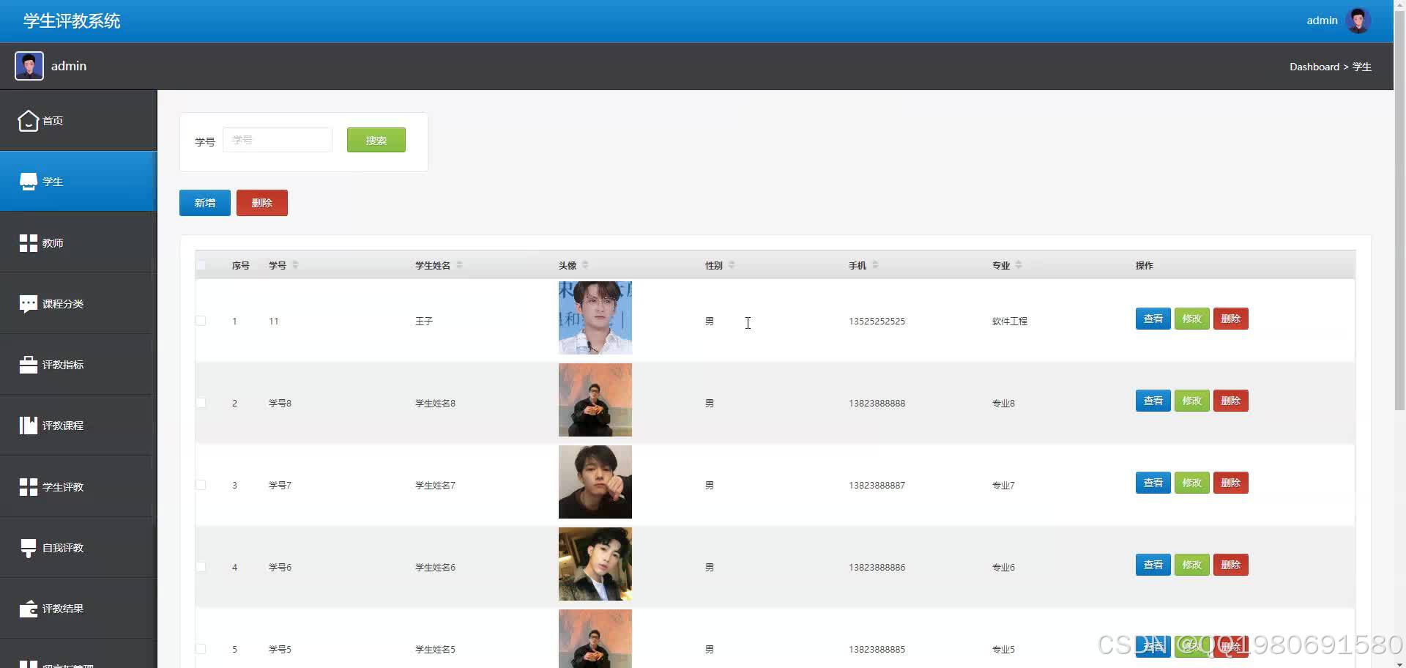This screenshot has height=668, width=1406.
Task: Open 评教指标 menu item
Action: [x=78, y=365]
